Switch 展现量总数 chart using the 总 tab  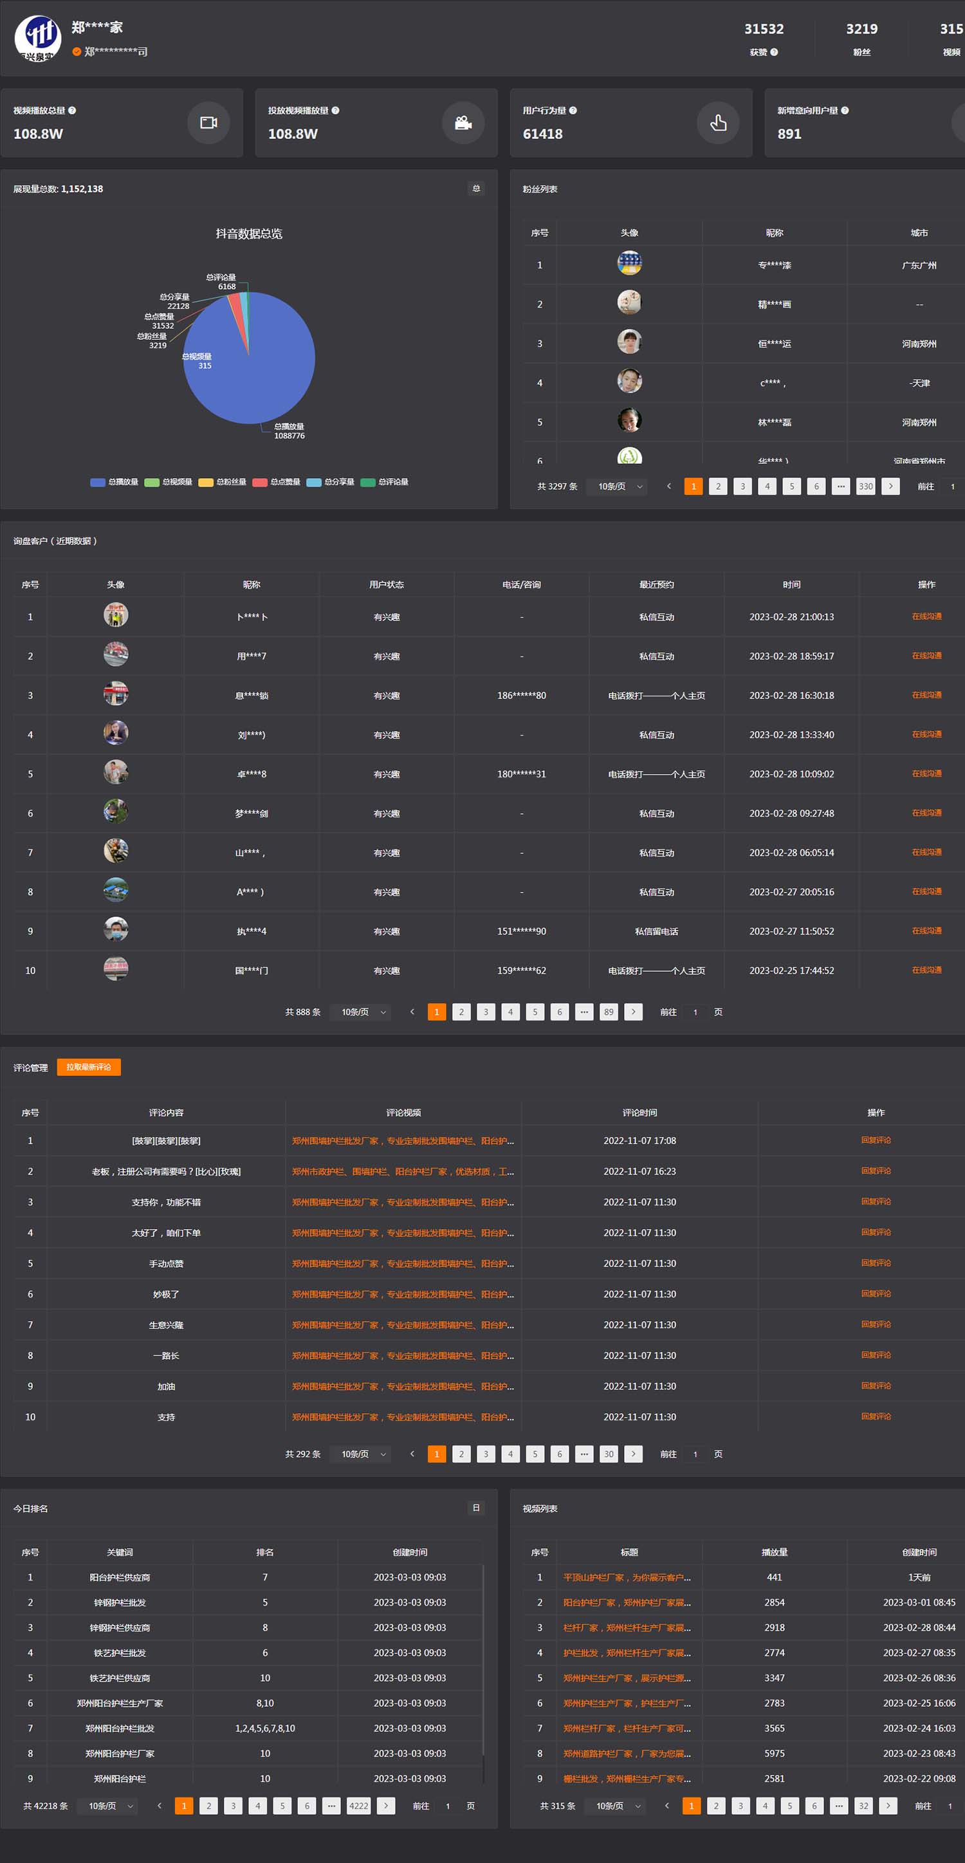[475, 189]
